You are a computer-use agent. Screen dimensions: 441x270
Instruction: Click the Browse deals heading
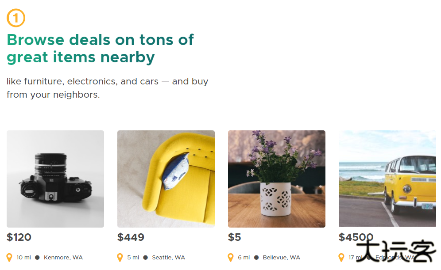tap(100, 48)
